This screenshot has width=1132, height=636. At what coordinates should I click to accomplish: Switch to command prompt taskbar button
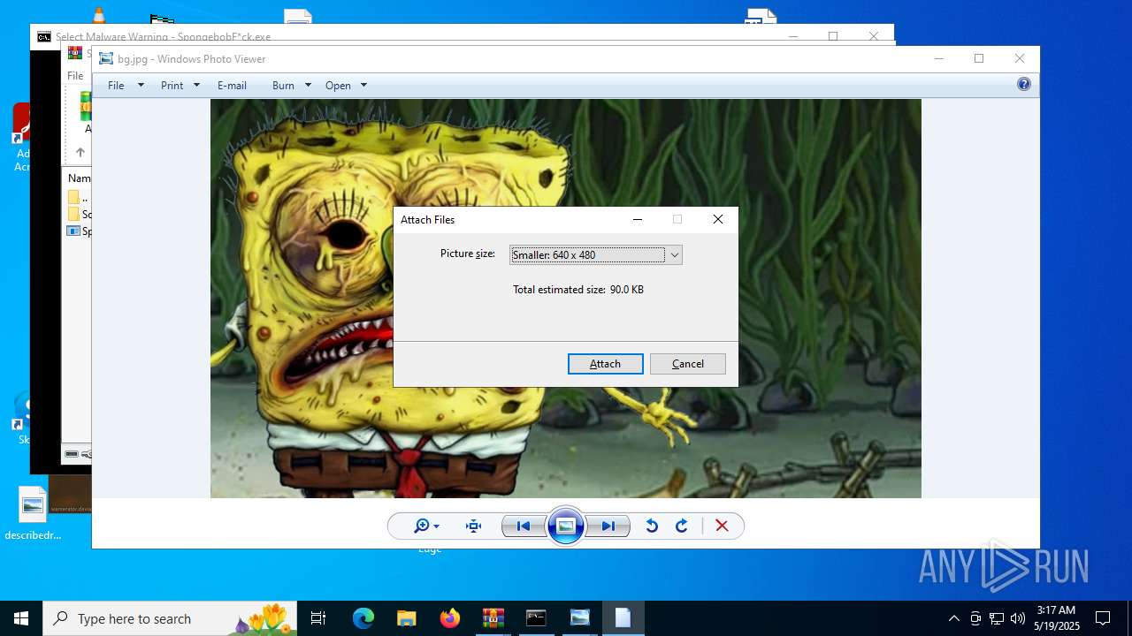click(536, 618)
